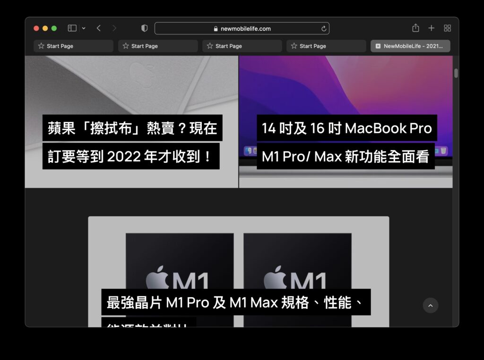This screenshot has width=484, height=360.
Task: Click the red close window button
Action: tap(36, 28)
